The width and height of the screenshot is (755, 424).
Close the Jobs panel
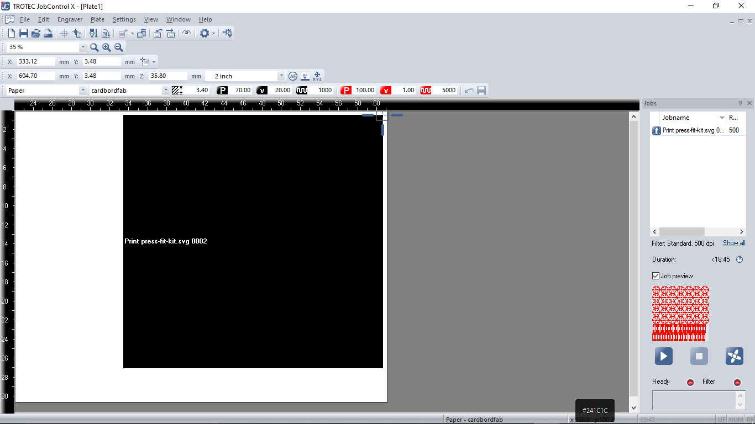pyautogui.click(x=749, y=103)
